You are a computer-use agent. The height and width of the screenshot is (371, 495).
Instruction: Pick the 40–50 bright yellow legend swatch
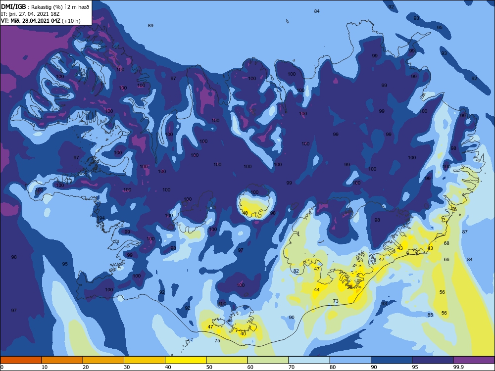pos(186,360)
